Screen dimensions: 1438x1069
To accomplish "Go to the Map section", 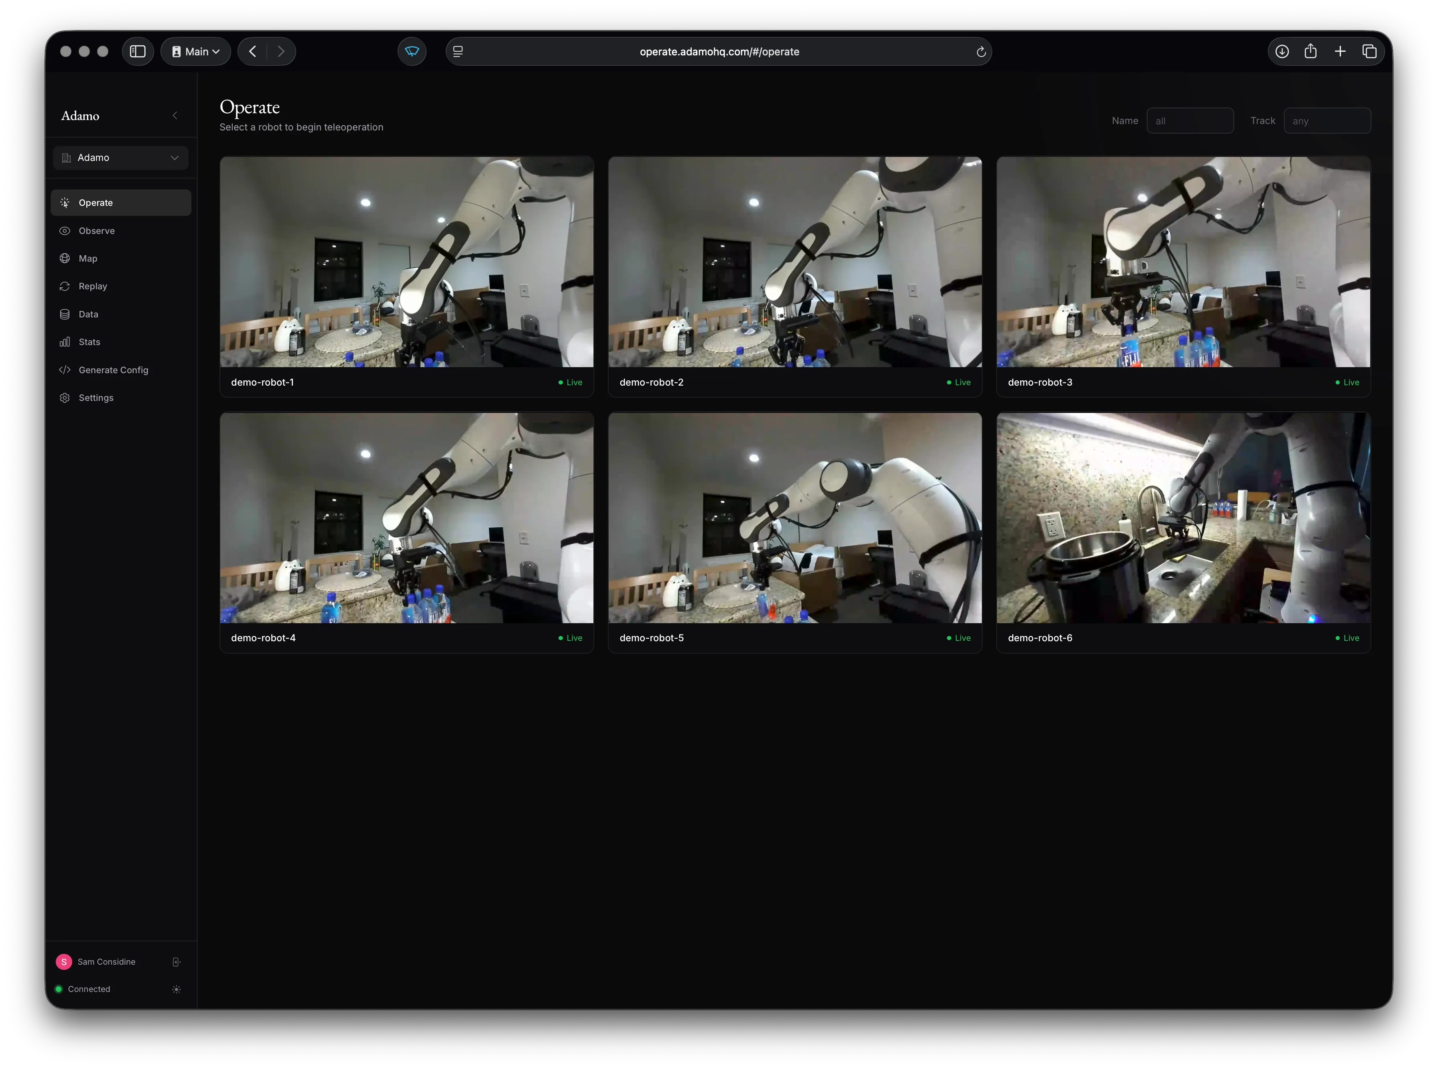I will [x=121, y=258].
